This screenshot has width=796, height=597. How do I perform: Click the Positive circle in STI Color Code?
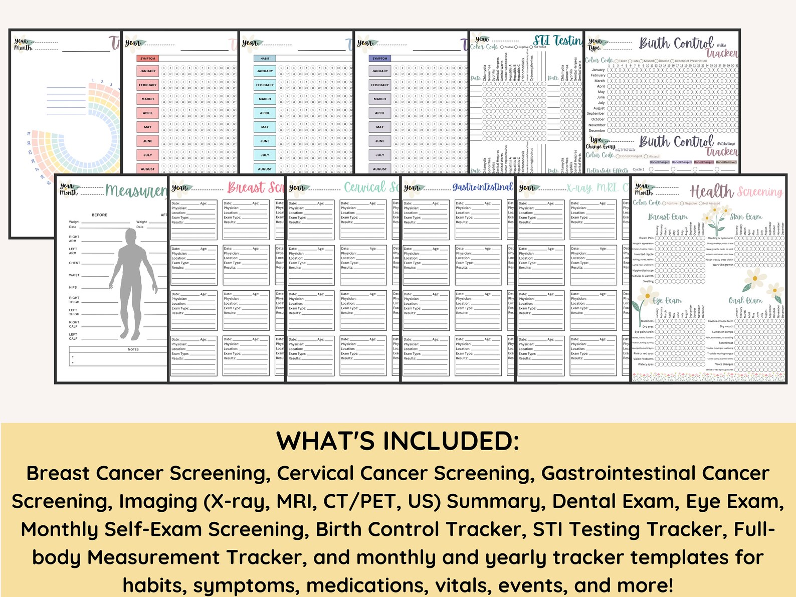[x=502, y=47]
